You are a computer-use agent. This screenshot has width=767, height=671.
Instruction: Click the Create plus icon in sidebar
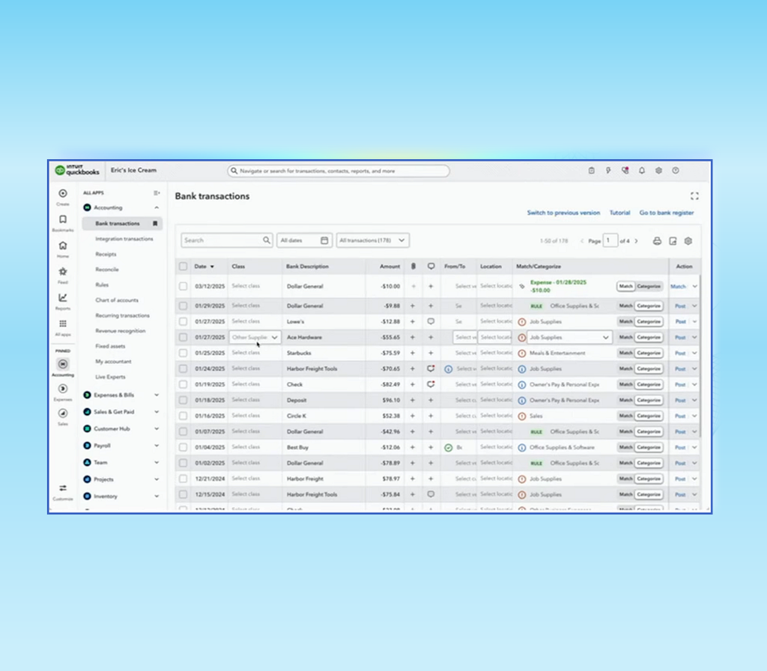(x=63, y=194)
